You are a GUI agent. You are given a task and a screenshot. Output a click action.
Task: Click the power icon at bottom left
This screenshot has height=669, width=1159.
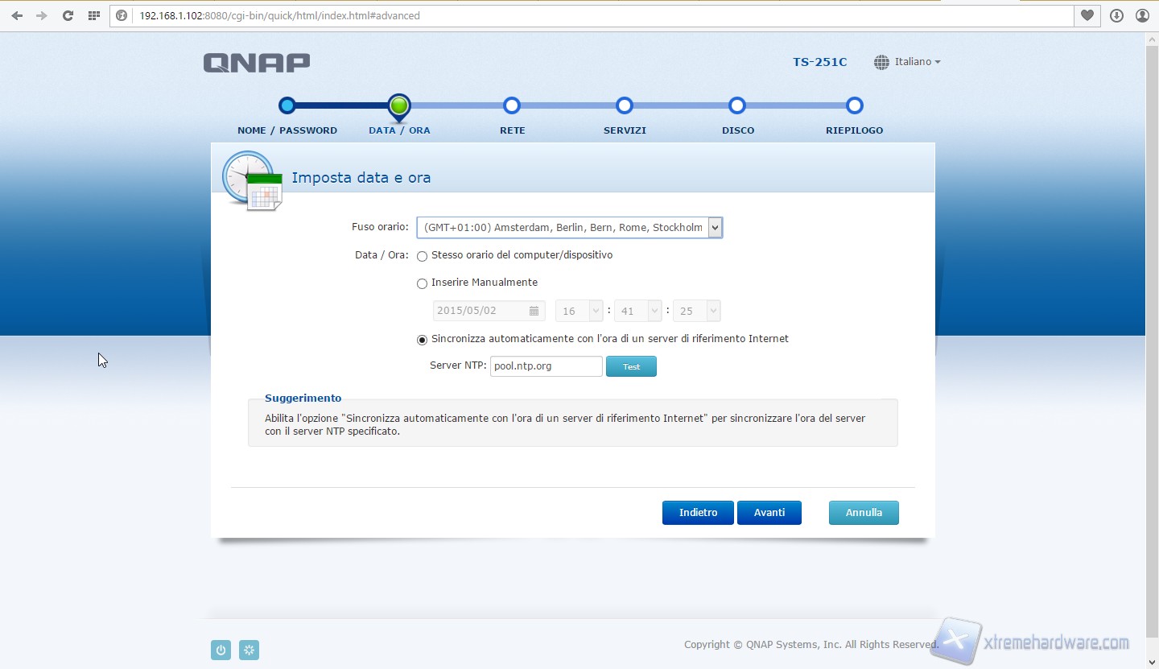click(x=221, y=650)
